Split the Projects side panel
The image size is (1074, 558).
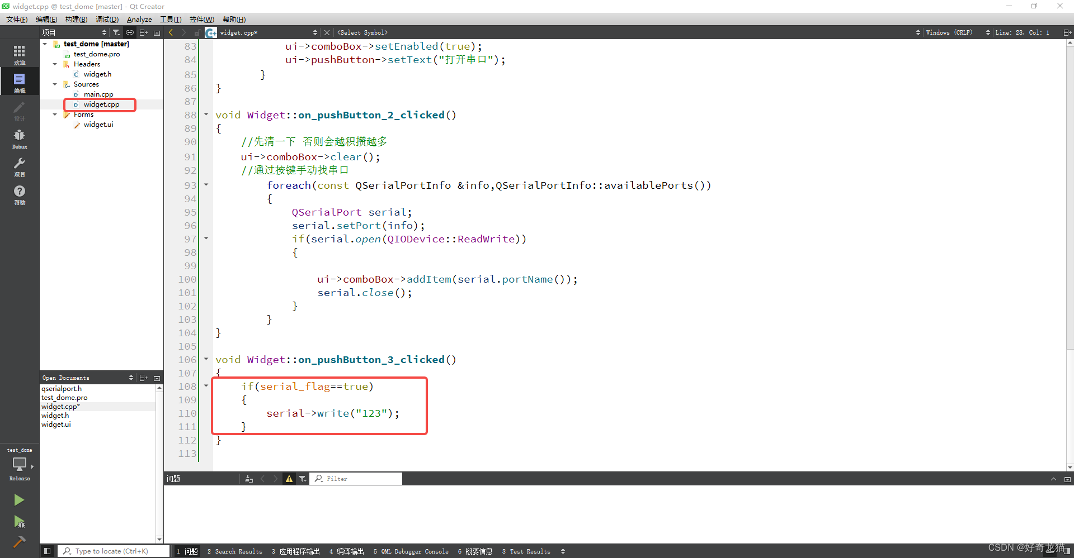[144, 32]
